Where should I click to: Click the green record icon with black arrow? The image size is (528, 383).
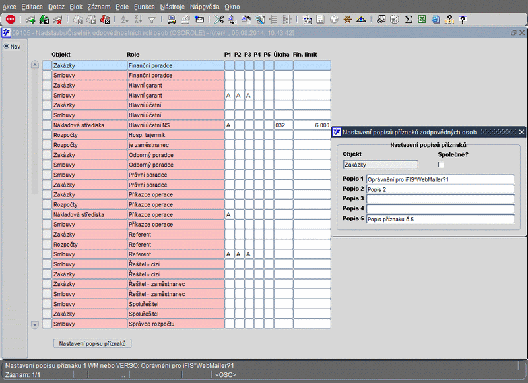coord(44,20)
